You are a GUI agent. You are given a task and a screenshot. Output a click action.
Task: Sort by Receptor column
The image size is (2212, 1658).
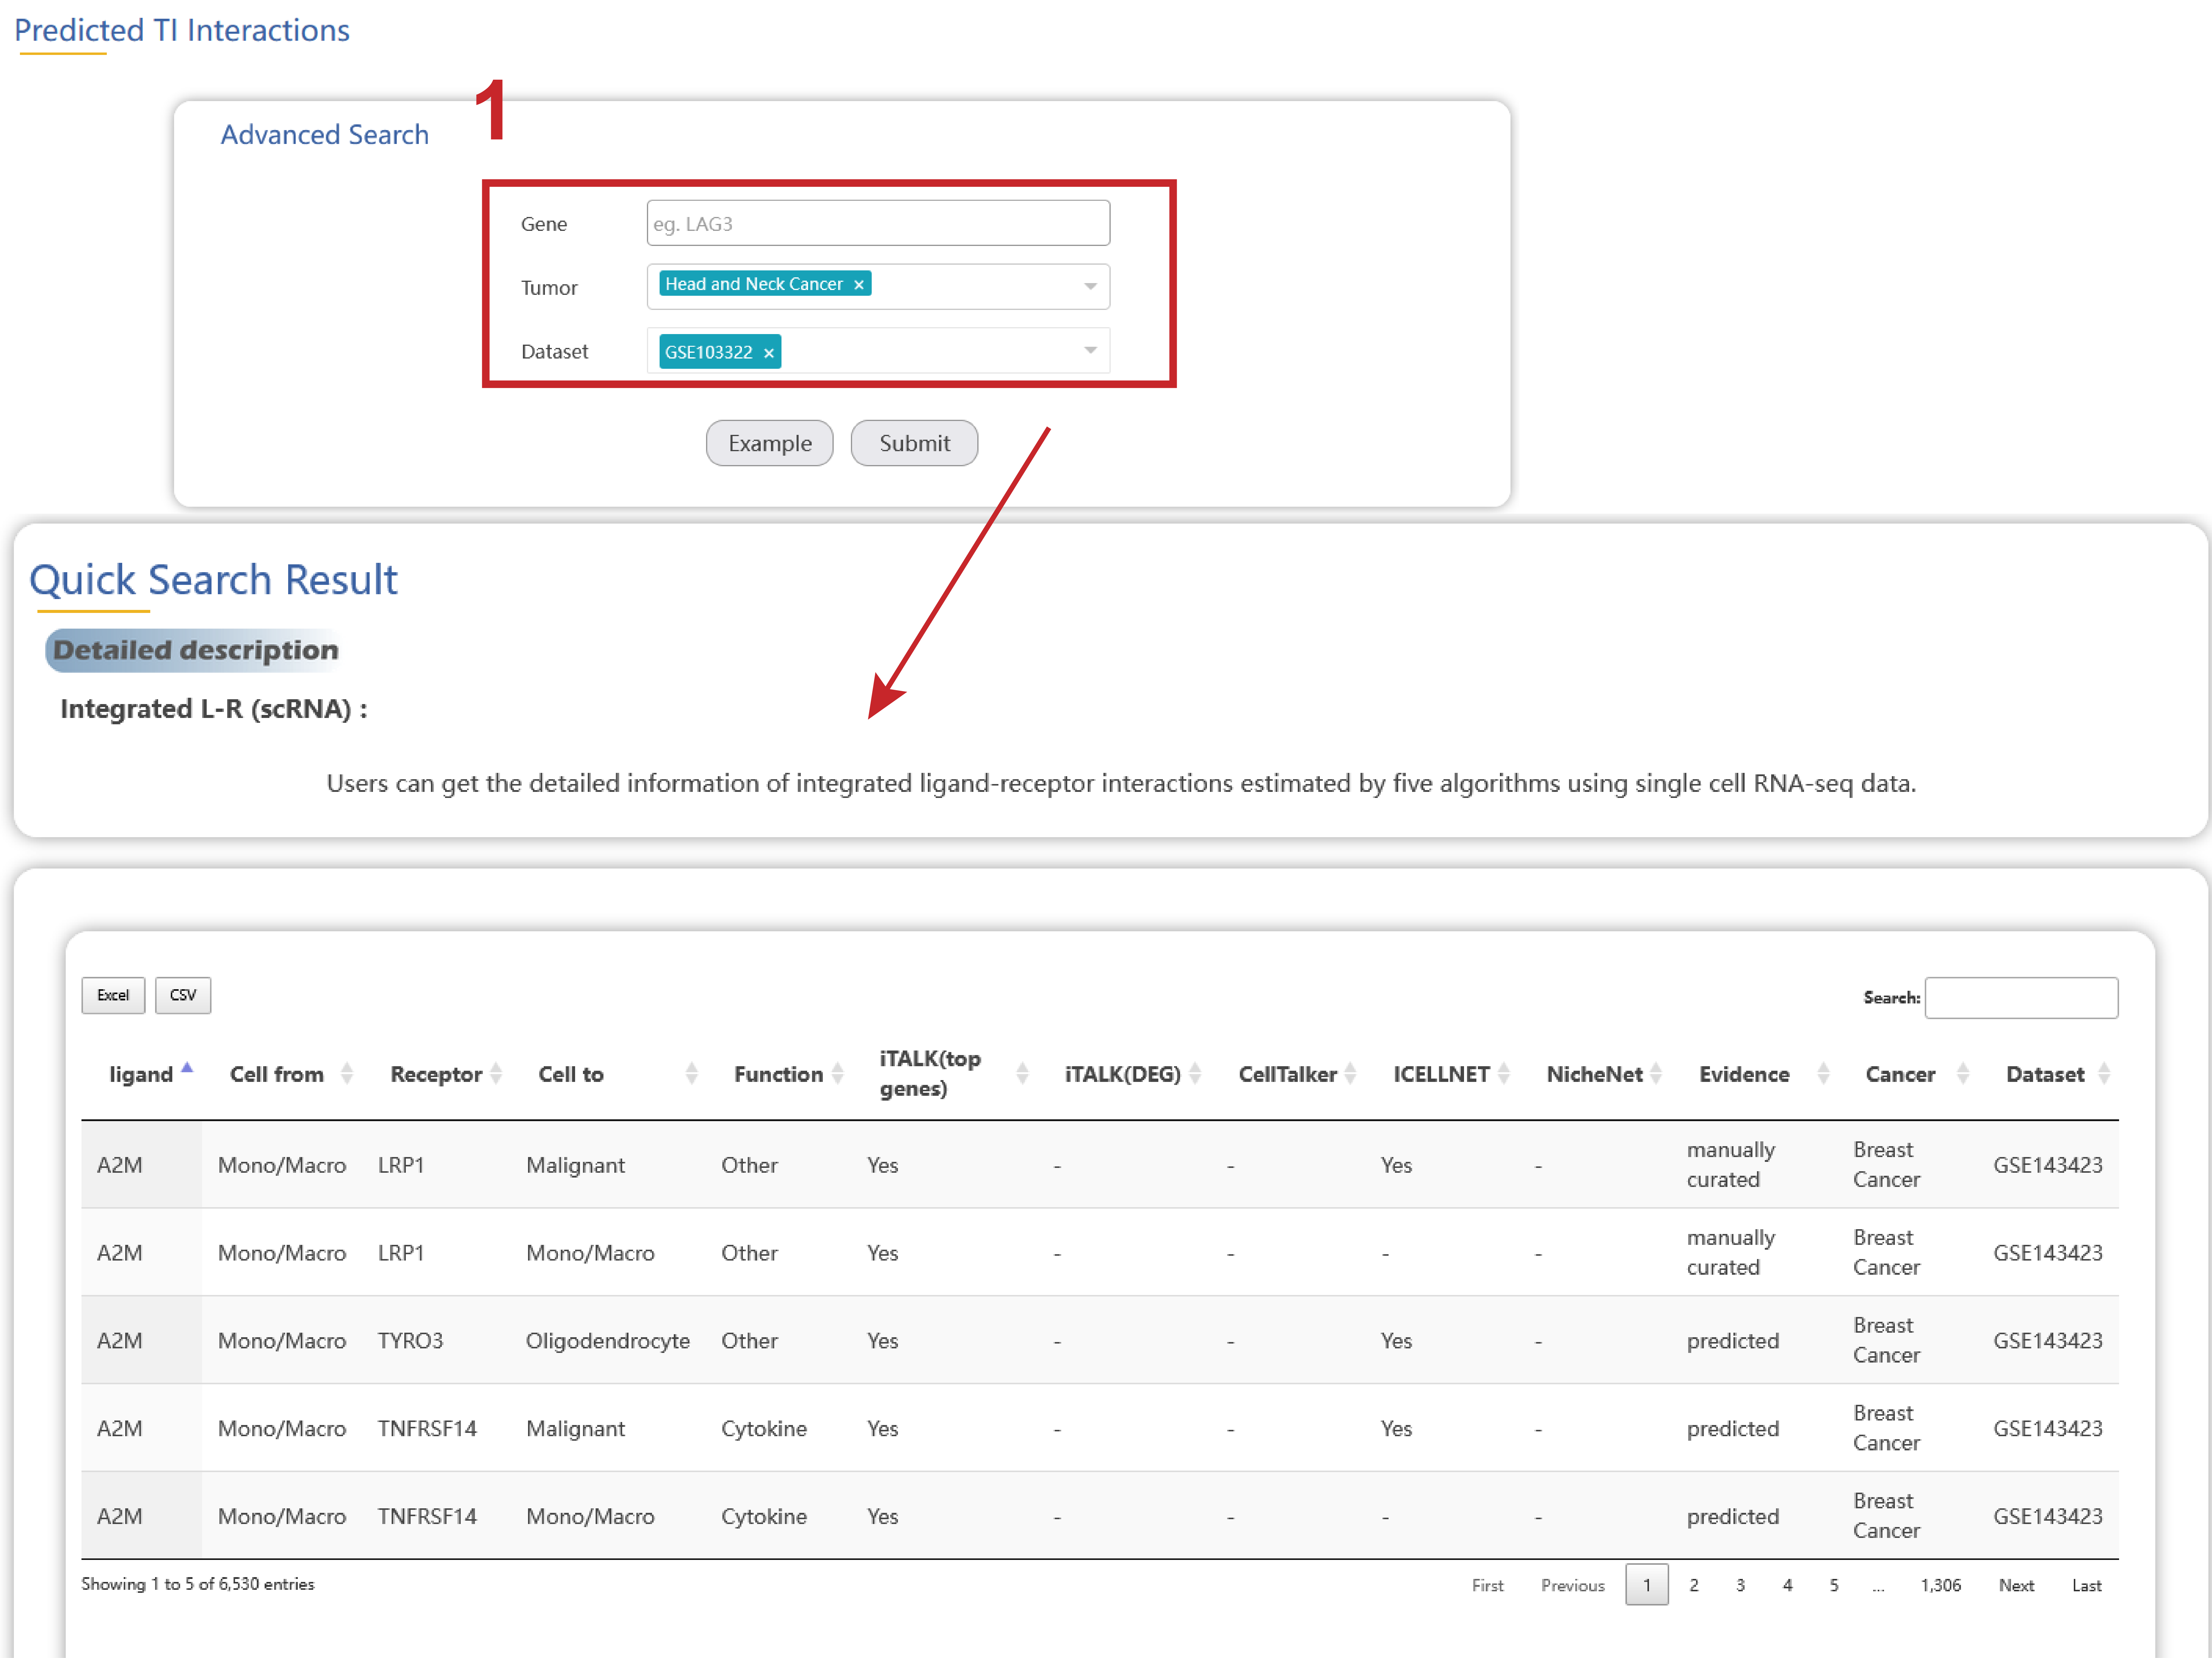coord(496,1074)
